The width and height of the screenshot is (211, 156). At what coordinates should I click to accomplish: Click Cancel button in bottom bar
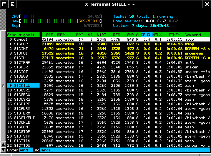pyautogui.click(x=46, y=150)
